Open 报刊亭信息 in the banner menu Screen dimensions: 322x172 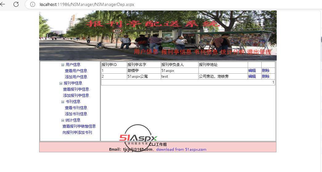176,52
